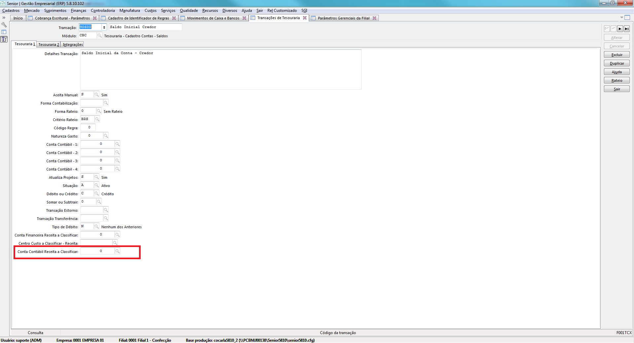Image resolution: width=634 pixels, height=343 pixels.
Task: Click the Excluir button
Action: point(616,55)
